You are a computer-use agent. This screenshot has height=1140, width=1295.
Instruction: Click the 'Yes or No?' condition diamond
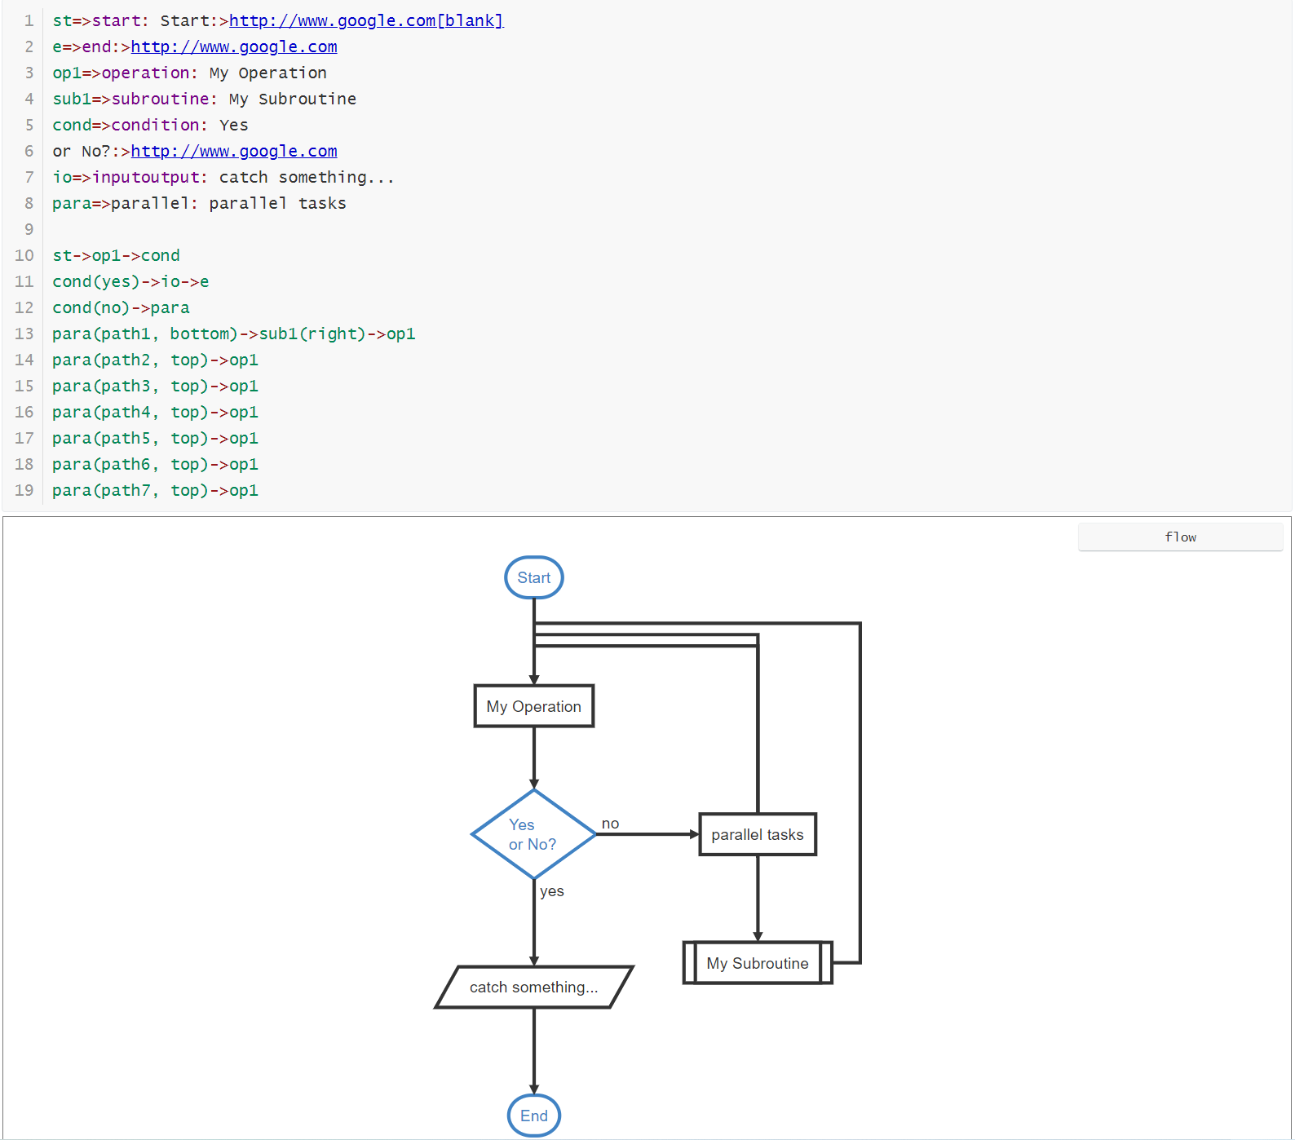tap(534, 834)
